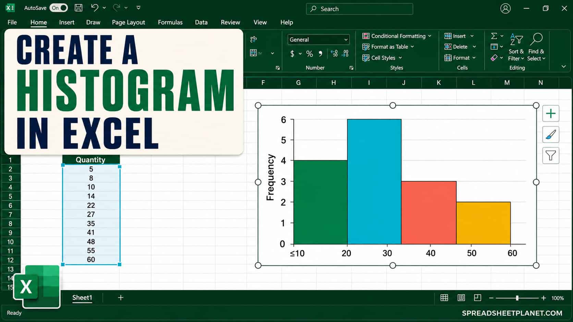Click the Chart Filters funnel button

click(x=551, y=156)
